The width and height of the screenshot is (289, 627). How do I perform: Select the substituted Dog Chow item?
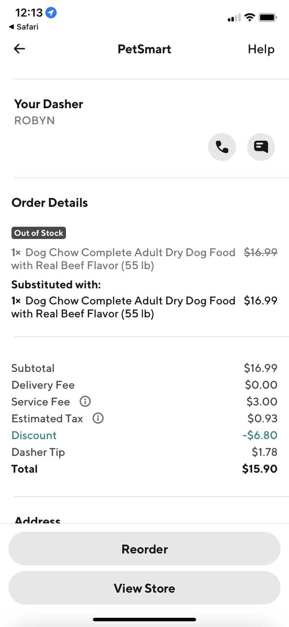tap(123, 307)
